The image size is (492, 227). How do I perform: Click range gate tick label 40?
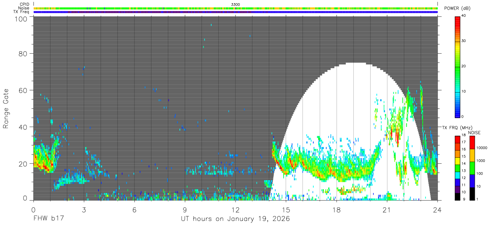tap(23, 127)
